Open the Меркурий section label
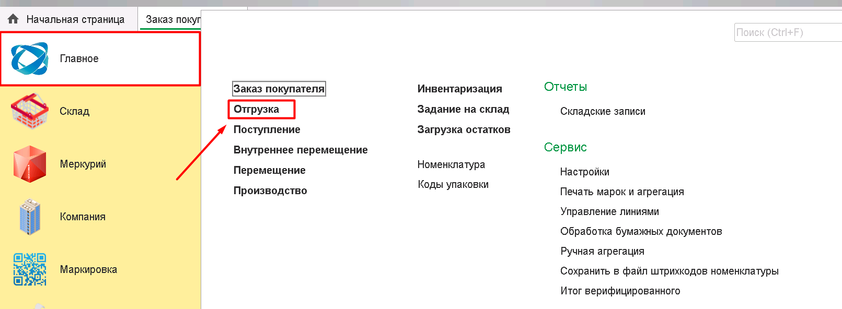 click(x=83, y=164)
